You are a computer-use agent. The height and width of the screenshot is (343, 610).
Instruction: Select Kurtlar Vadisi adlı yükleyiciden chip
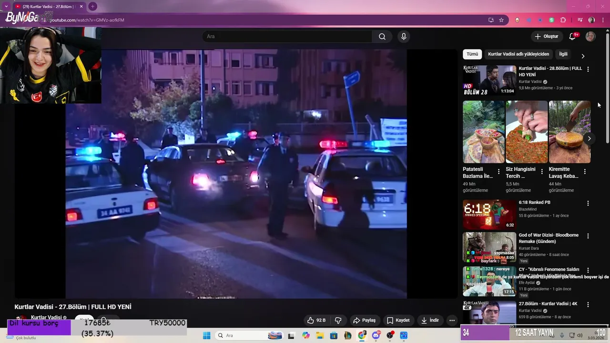click(518, 54)
